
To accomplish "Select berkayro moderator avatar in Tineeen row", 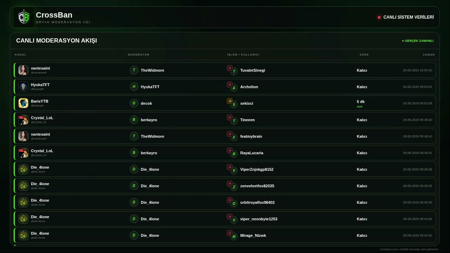I will (134, 119).
